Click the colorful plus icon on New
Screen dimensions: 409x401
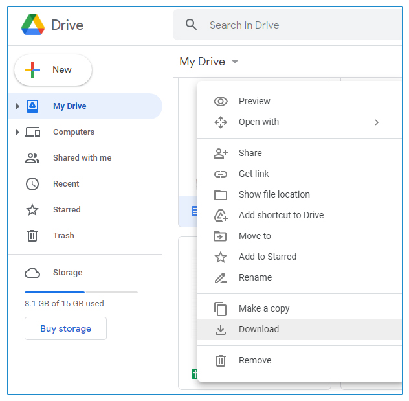click(x=32, y=70)
